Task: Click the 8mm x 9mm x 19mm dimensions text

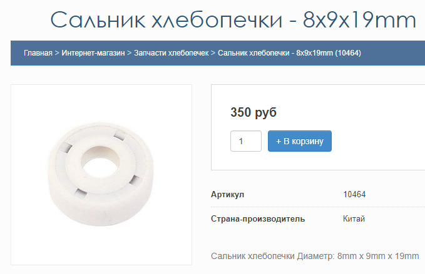Action: (x=378, y=256)
